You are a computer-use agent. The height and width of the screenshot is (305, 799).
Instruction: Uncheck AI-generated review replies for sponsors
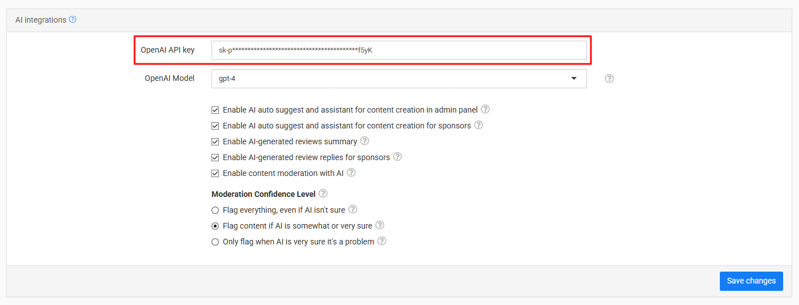215,157
